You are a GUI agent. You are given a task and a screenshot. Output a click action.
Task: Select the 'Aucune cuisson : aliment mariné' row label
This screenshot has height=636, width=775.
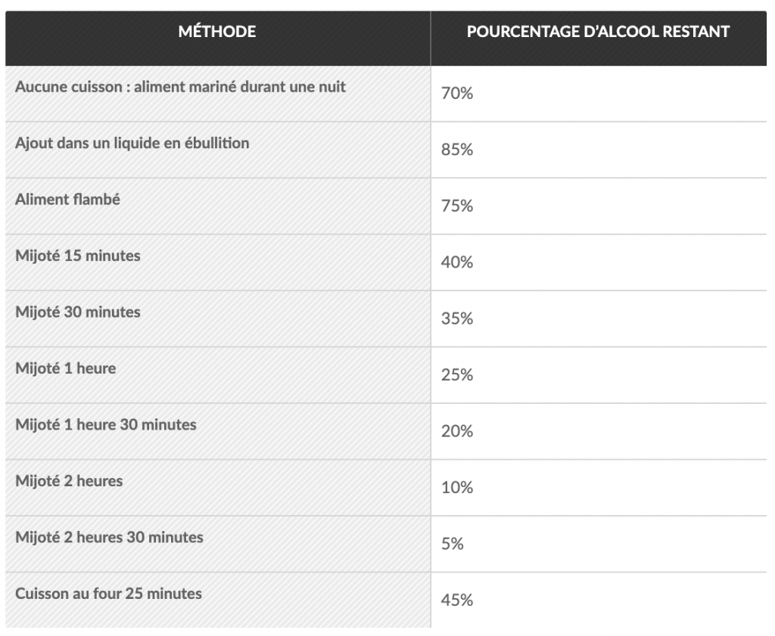click(x=180, y=87)
